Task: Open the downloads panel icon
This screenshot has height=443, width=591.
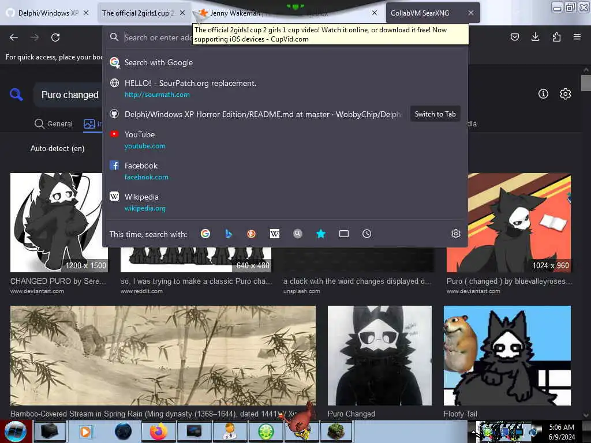Action: [535, 37]
